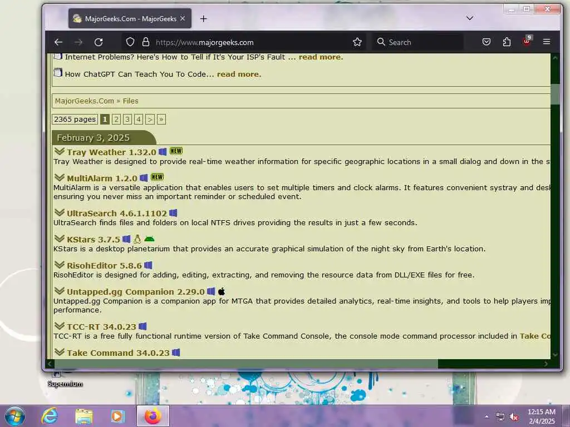
Task: Go to page 3 of listings
Action: pyautogui.click(x=127, y=119)
